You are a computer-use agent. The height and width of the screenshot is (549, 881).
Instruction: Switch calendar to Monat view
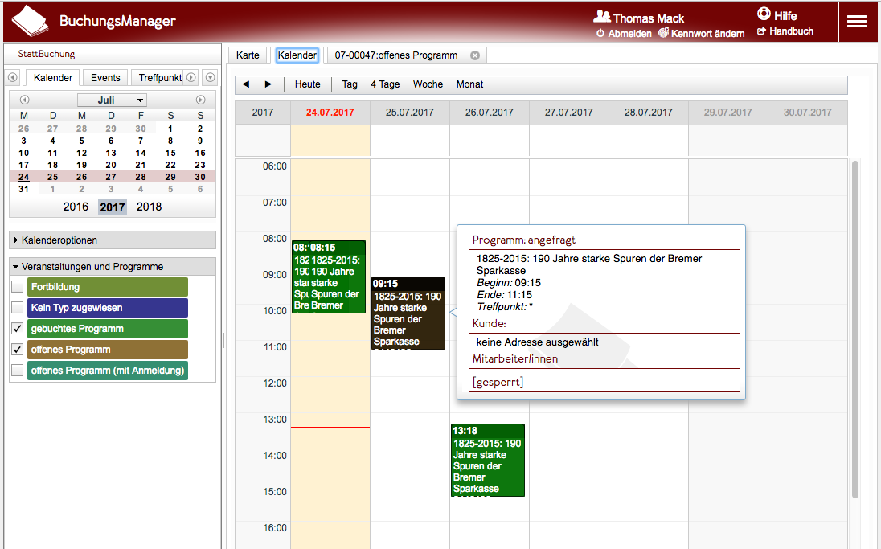pyautogui.click(x=469, y=84)
